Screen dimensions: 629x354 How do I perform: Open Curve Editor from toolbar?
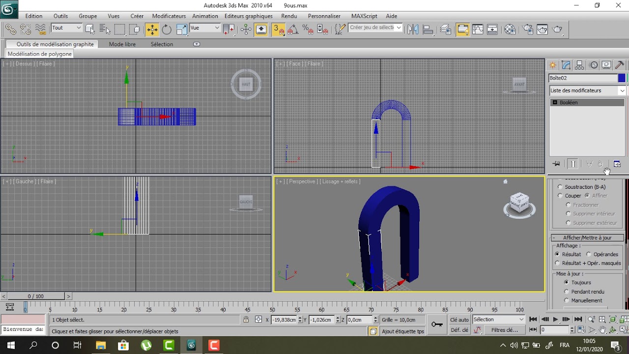478,29
